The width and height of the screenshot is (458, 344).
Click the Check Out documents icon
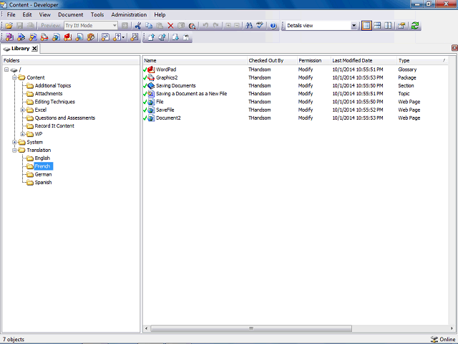coord(162,37)
